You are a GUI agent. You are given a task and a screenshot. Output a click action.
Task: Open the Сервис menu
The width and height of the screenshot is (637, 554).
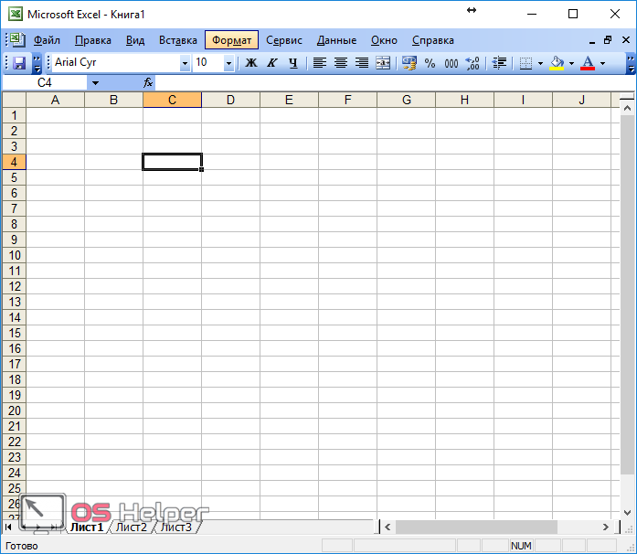284,40
